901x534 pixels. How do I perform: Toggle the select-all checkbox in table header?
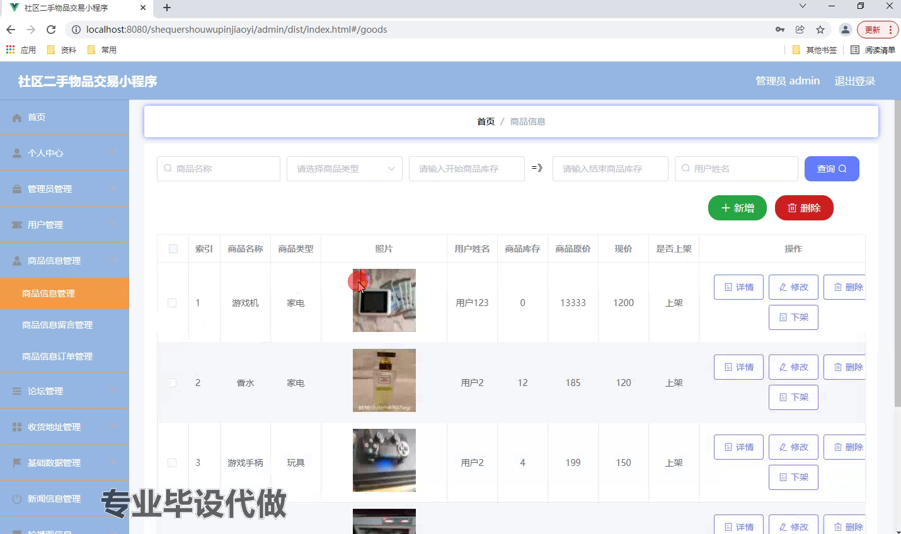coord(173,249)
